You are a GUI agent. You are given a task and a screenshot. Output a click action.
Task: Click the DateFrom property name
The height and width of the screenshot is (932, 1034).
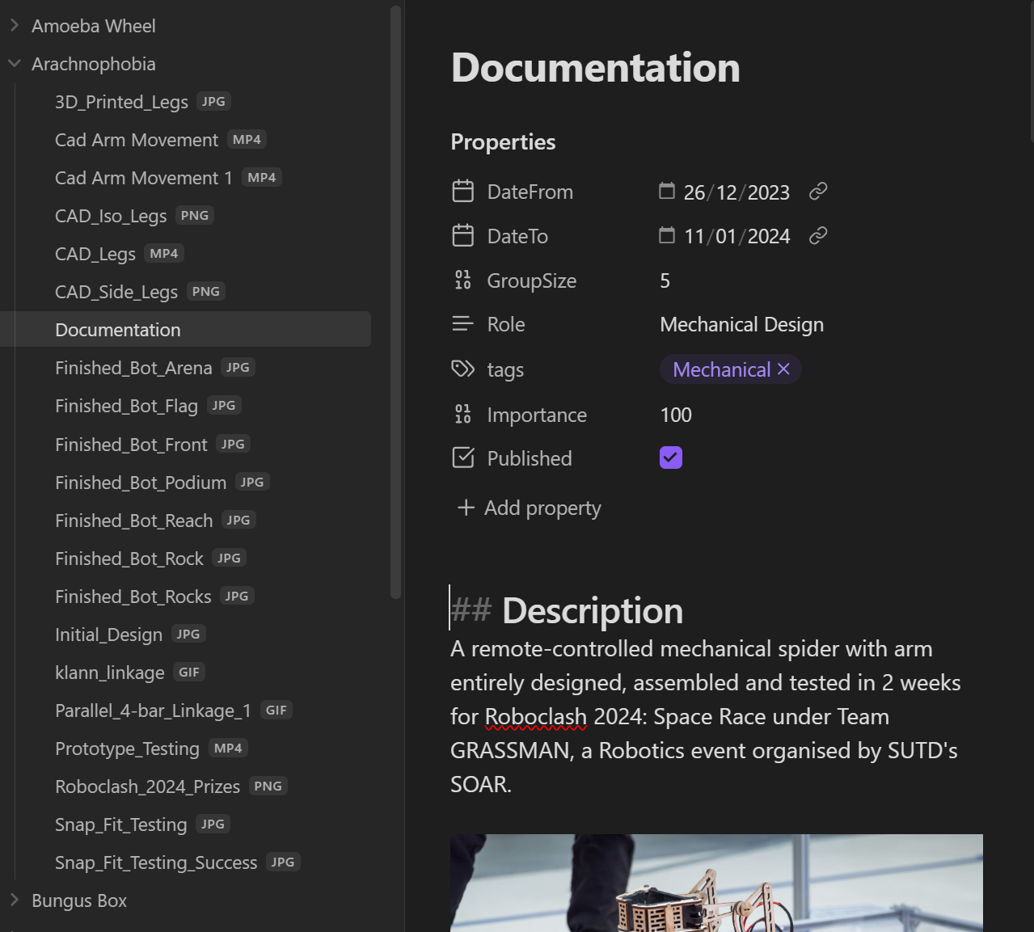pyautogui.click(x=530, y=192)
